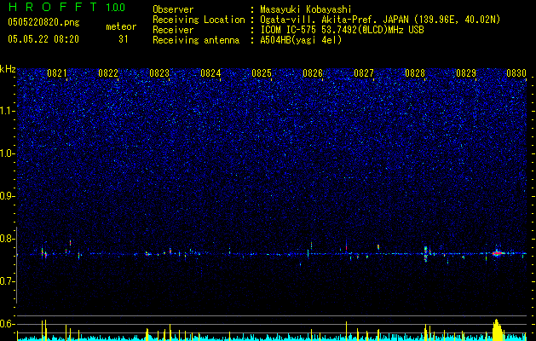Click the Observer field label

click(173, 9)
